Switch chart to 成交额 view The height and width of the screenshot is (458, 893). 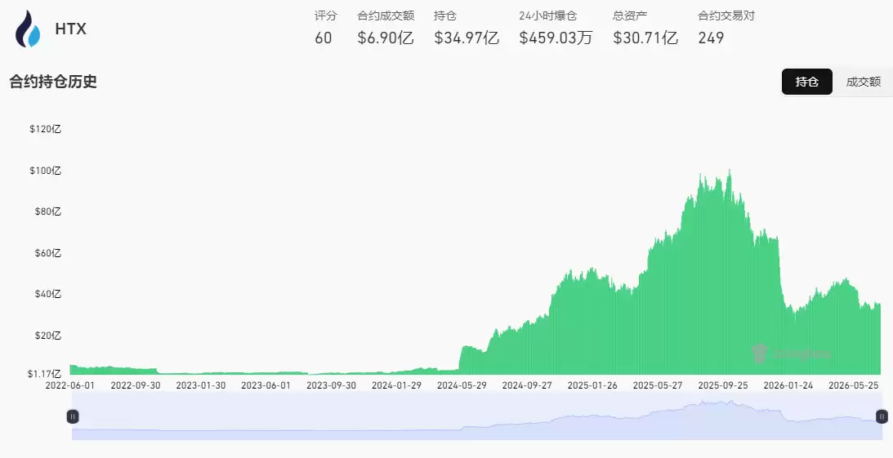[x=863, y=82]
